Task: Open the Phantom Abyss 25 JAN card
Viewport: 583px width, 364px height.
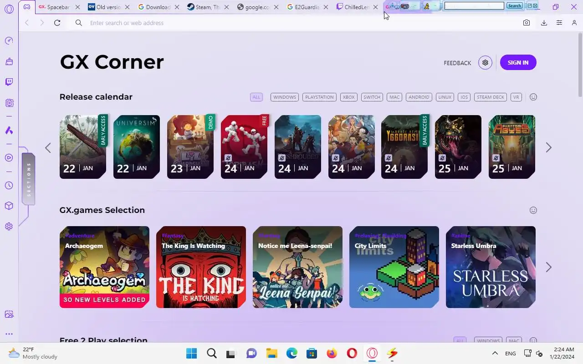Action: click(512, 147)
